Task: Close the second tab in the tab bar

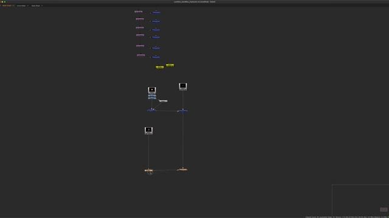Action: (x=27, y=5)
